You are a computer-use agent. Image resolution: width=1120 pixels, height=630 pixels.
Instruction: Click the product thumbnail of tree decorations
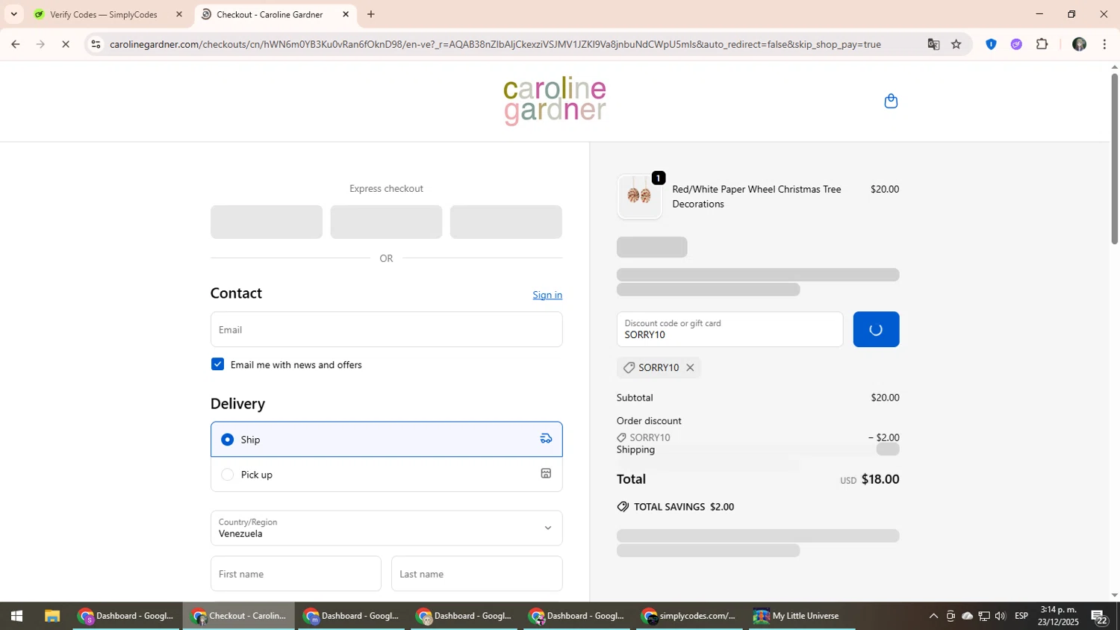click(639, 196)
